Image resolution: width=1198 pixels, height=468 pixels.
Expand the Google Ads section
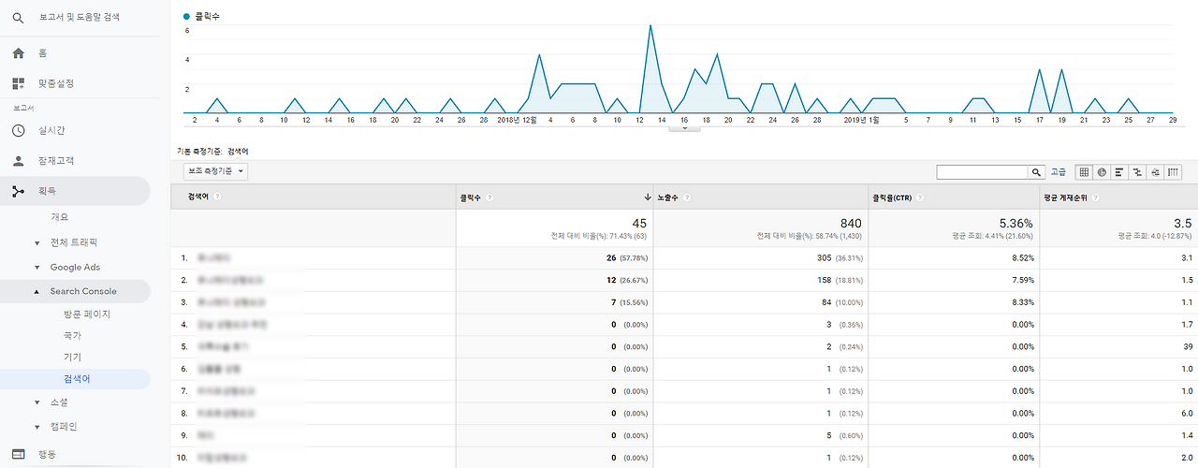pyautogui.click(x=37, y=268)
